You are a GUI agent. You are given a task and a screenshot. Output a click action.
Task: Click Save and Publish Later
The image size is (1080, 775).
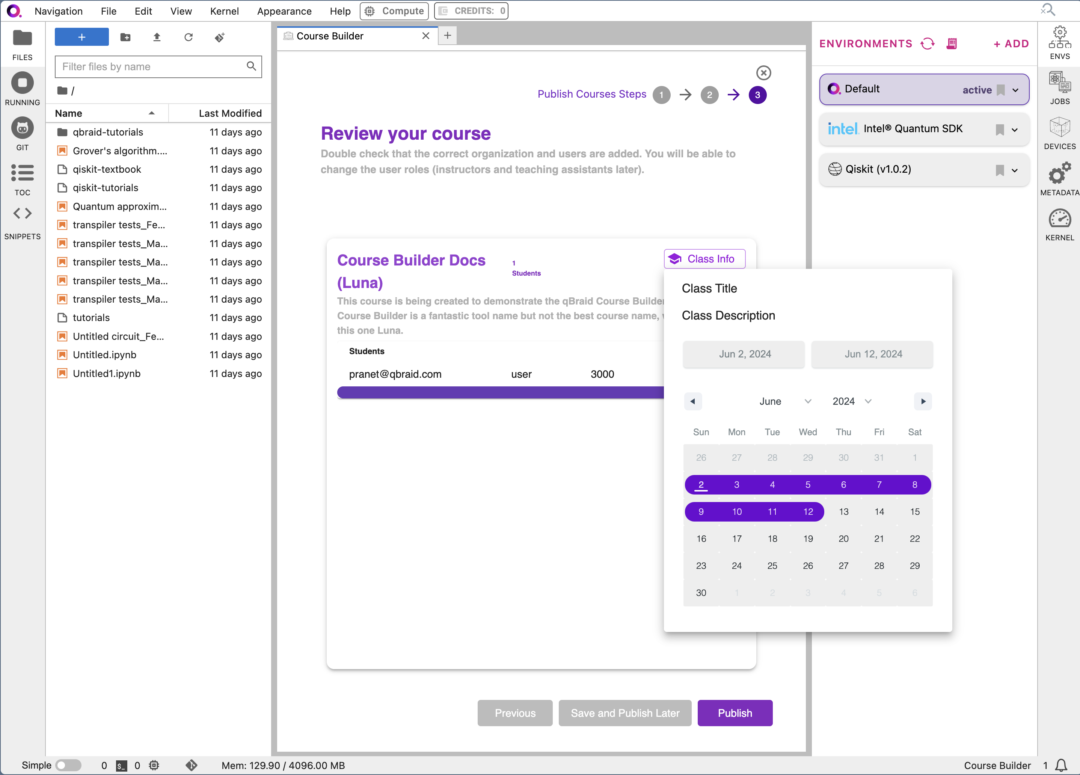(625, 713)
